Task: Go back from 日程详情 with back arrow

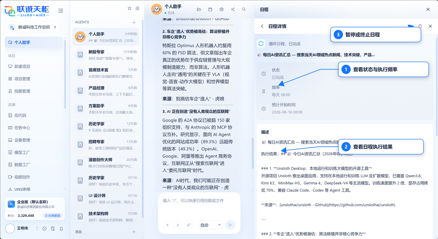Action: tap(262, 26)
